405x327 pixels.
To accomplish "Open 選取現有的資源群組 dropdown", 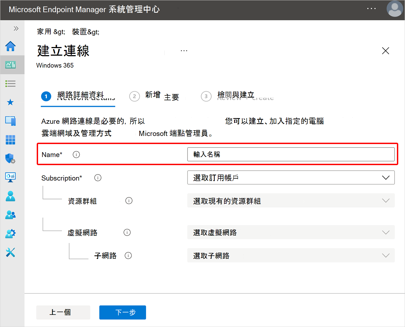I will point(291,201).
